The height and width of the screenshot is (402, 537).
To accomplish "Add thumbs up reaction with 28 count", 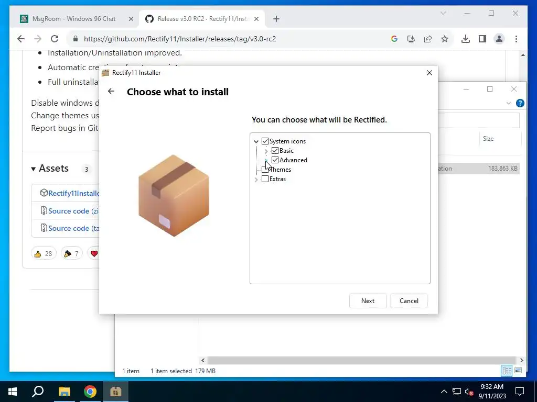I will tap(44, 254).
